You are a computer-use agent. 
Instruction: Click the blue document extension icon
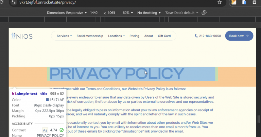coord(244,2)
